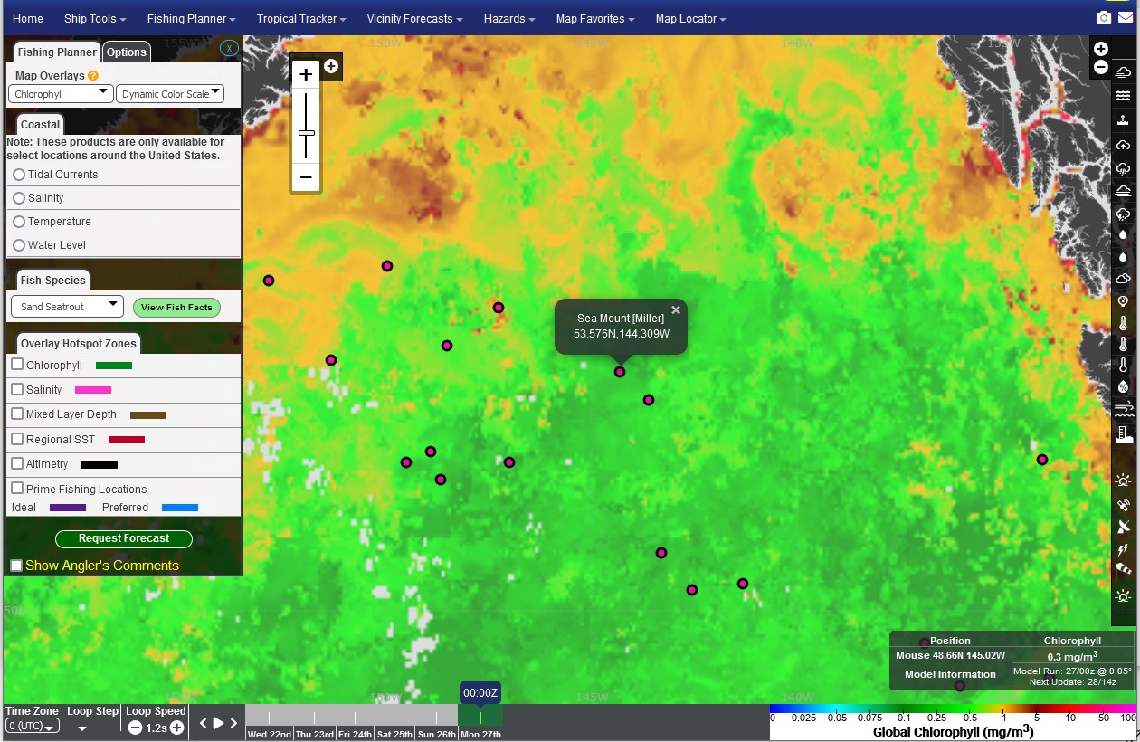Enable Prime Fishing Locations checkbox

coord(17,488)
